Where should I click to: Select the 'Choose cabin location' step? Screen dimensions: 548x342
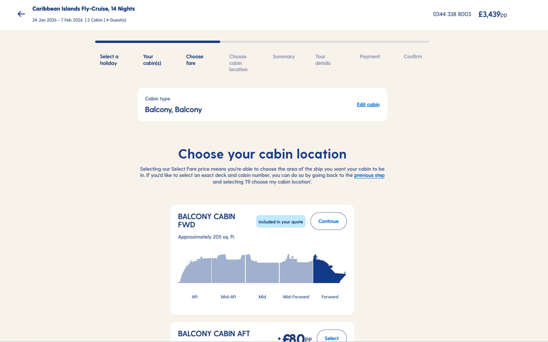pyautogui.click(x=238, y=63)
